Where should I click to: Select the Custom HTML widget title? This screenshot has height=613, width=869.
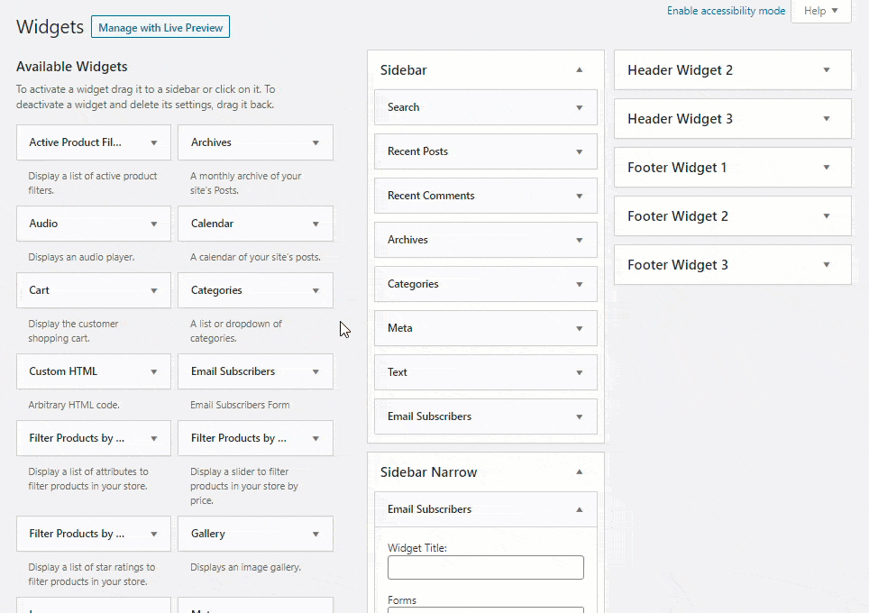click(x=63, y=371)
